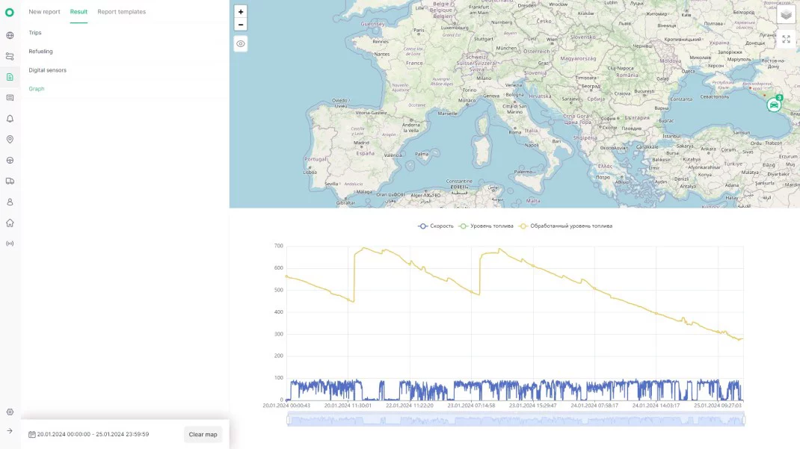Click the green circle app logo

click(x=10, y=12)
